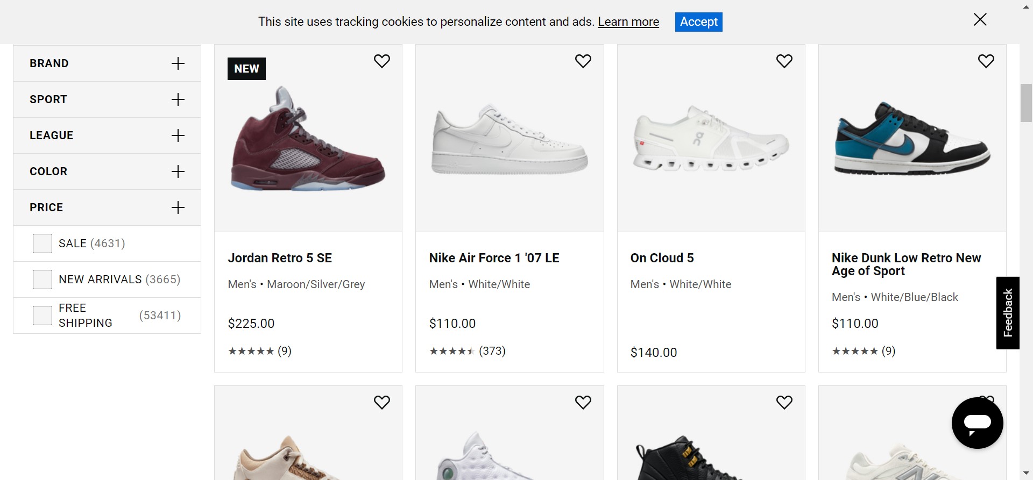The width and height of the screenshot is (1033, 480).
Task: Expand the COLOR filter section
Action: click(178, 171)
